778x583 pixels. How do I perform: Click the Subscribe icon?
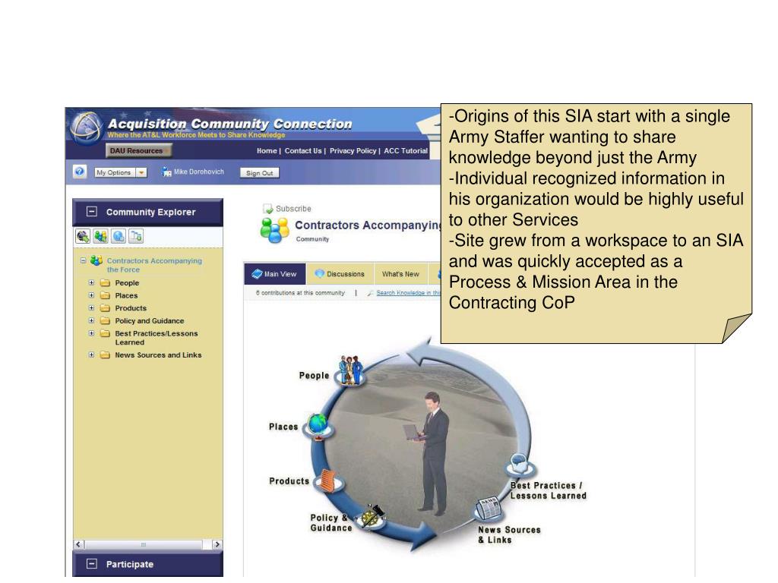pyautogui.click(x=268, y=209)
